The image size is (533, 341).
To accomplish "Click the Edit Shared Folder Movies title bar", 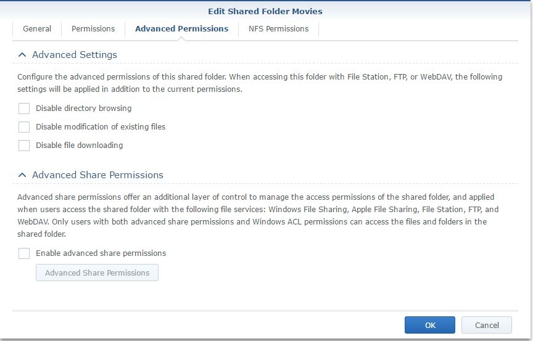I will (266, 11).
